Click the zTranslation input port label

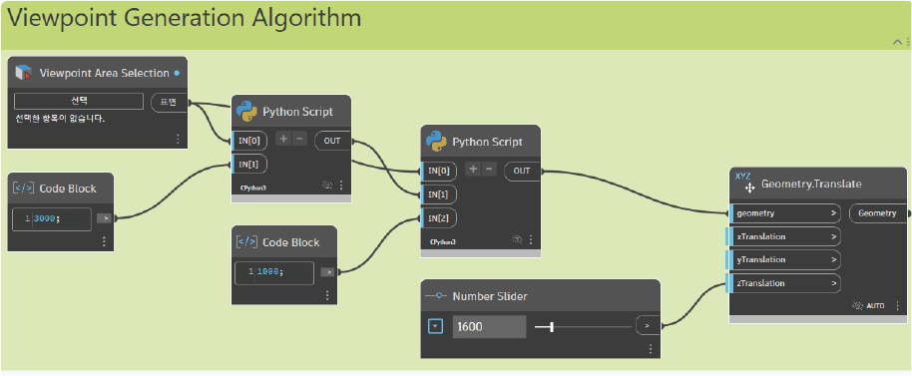[760, 283]
